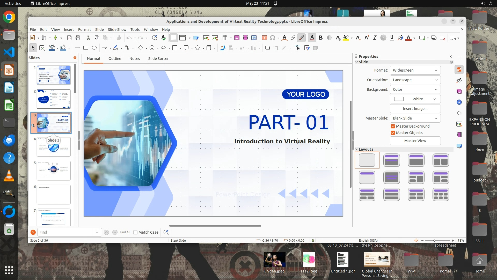Open the sidebar Gallery panel icon
Screen dimensions: 497x280
(459, 91)
